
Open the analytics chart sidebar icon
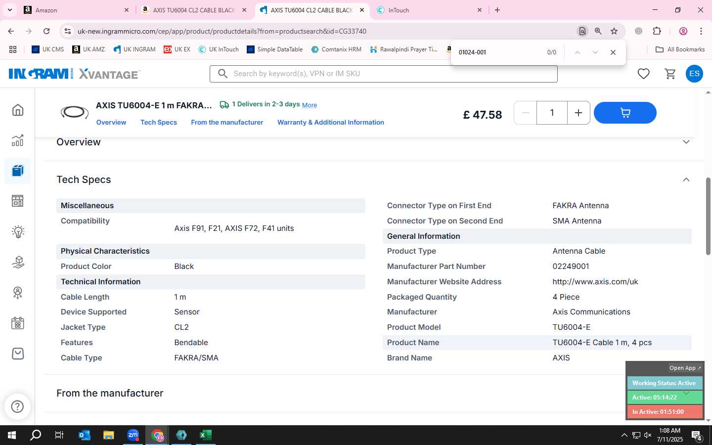(18, 140)
